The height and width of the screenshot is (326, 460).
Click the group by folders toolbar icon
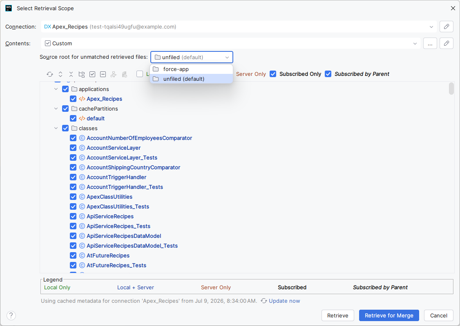point(82,74)
